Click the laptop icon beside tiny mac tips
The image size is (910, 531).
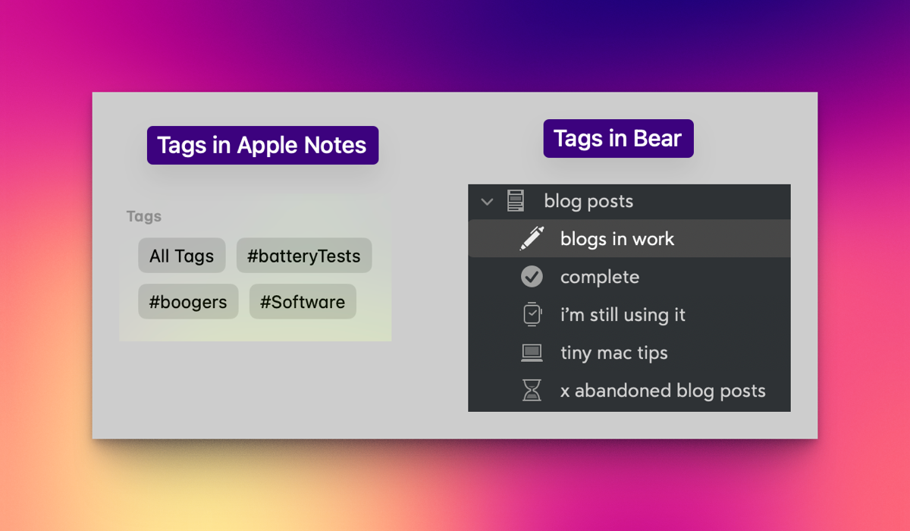(x=532, y=353)
